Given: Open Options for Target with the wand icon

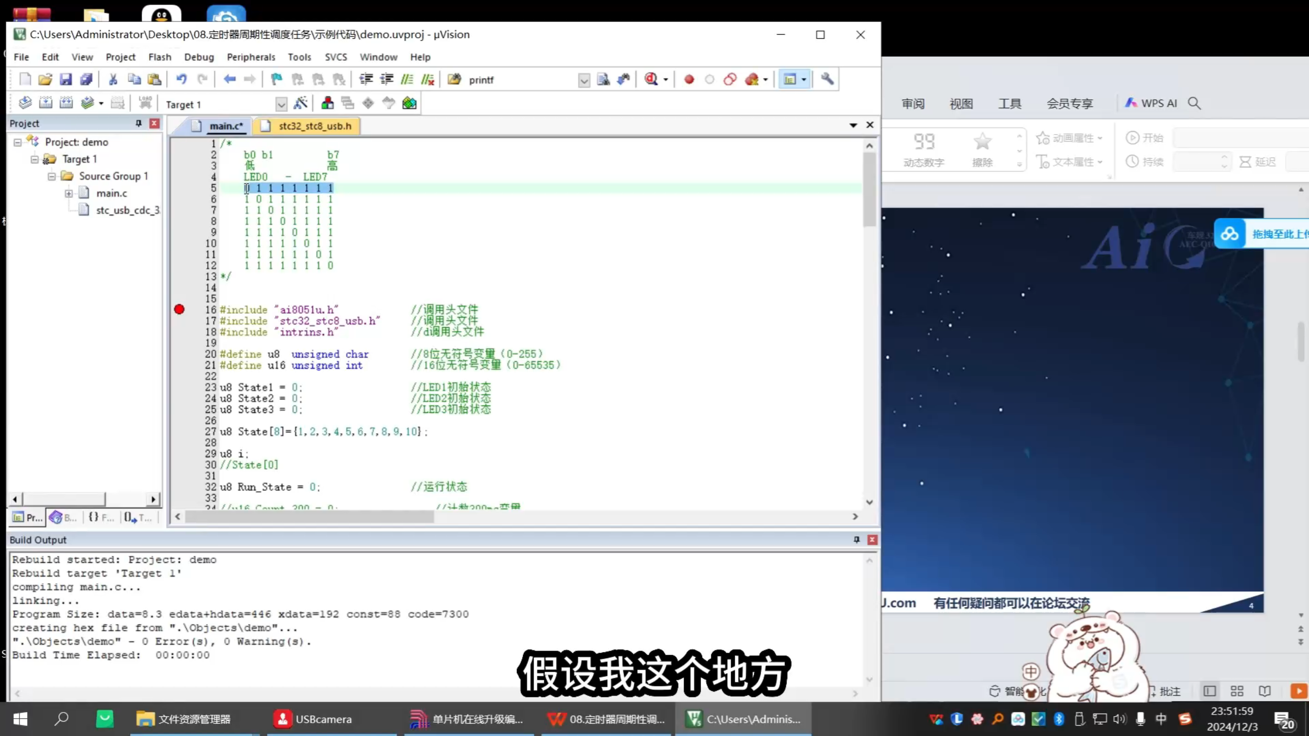Looking at the screenshot, I should coord(301,103).
